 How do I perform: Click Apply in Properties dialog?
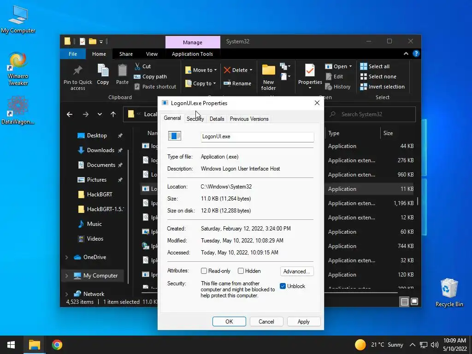point(303,321)
